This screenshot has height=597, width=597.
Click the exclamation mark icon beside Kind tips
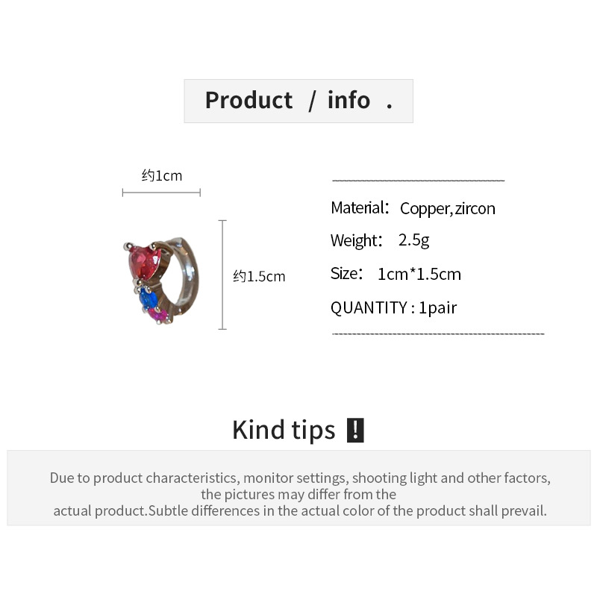click(355, 431)
